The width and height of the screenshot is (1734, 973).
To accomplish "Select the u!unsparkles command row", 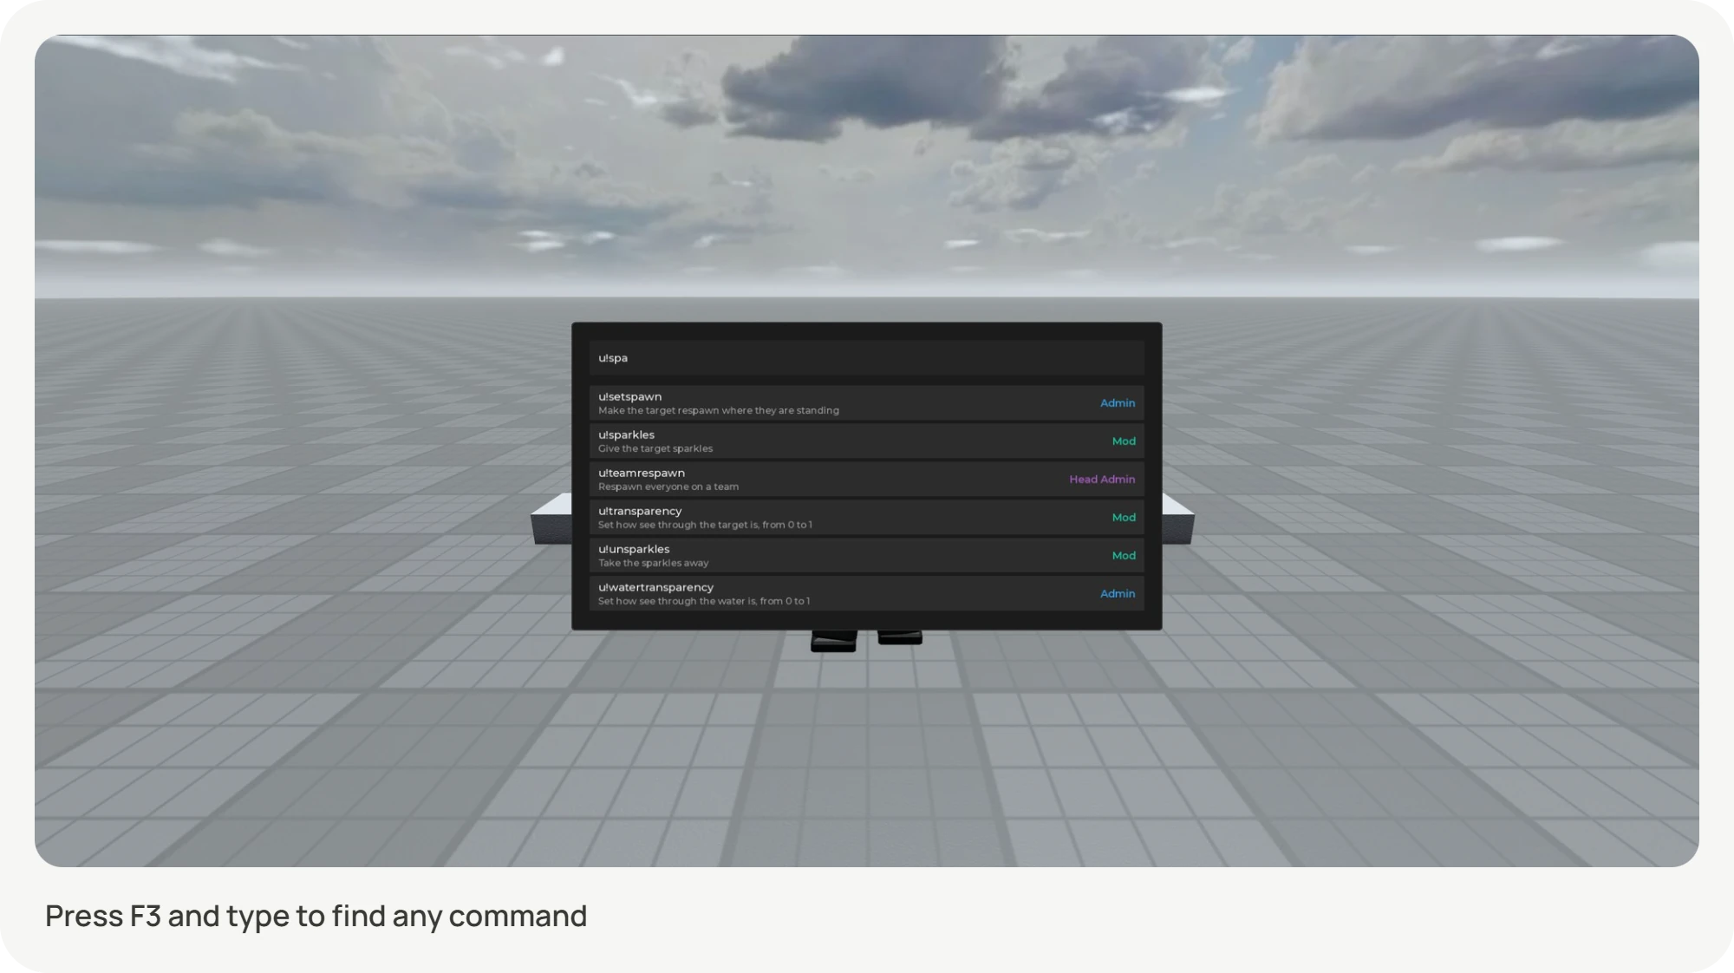I will (866, 556).
